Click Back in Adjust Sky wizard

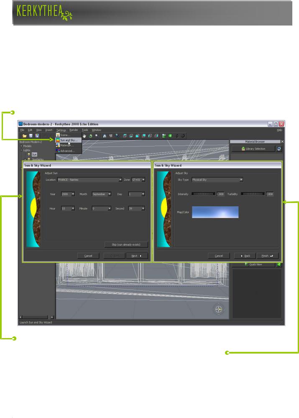pyautogui.click(x=245, y=256)
